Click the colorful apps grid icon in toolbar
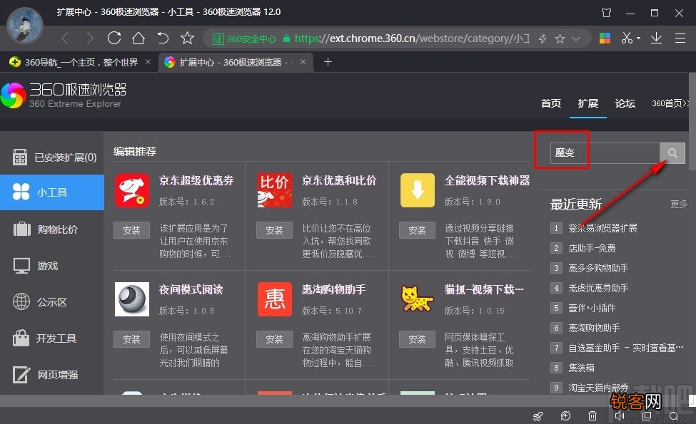 coord(604,38)
